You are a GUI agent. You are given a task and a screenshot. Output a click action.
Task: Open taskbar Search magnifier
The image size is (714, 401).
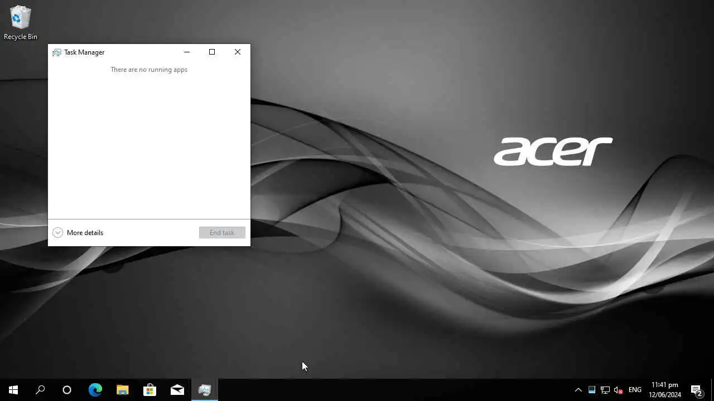point(40,390)
